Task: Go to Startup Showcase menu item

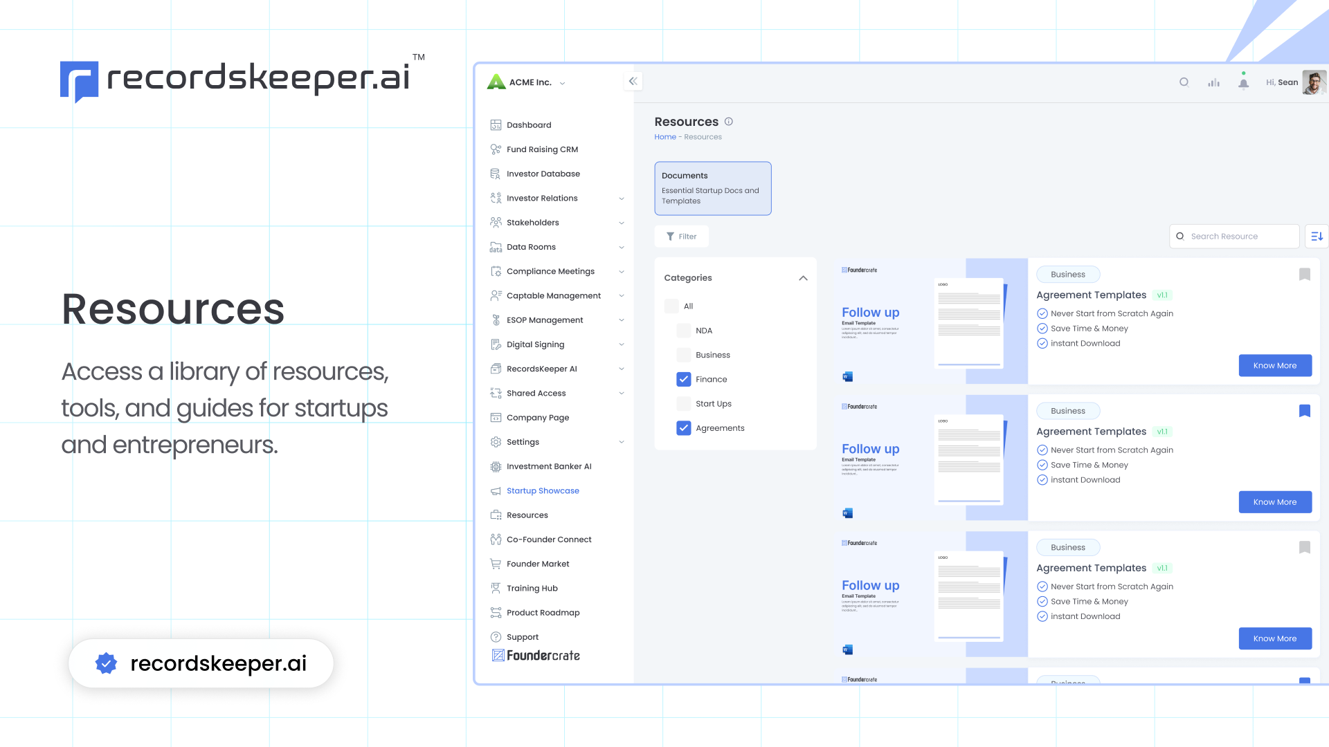Action: 543,491
